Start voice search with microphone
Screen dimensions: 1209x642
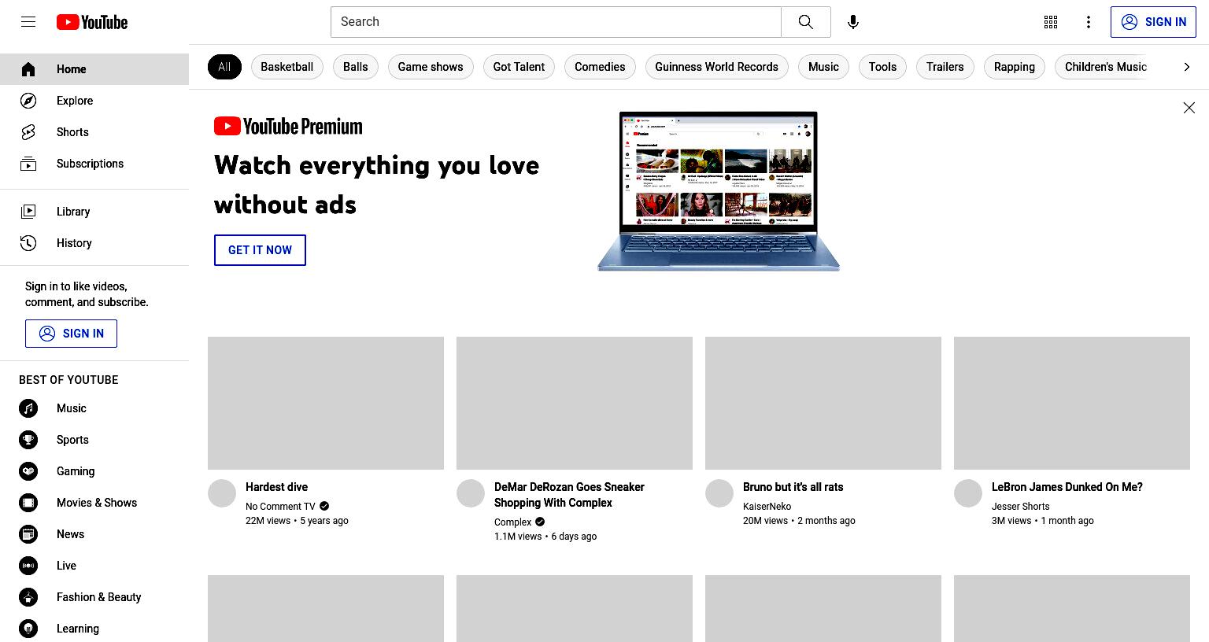[x=853, y=22]
